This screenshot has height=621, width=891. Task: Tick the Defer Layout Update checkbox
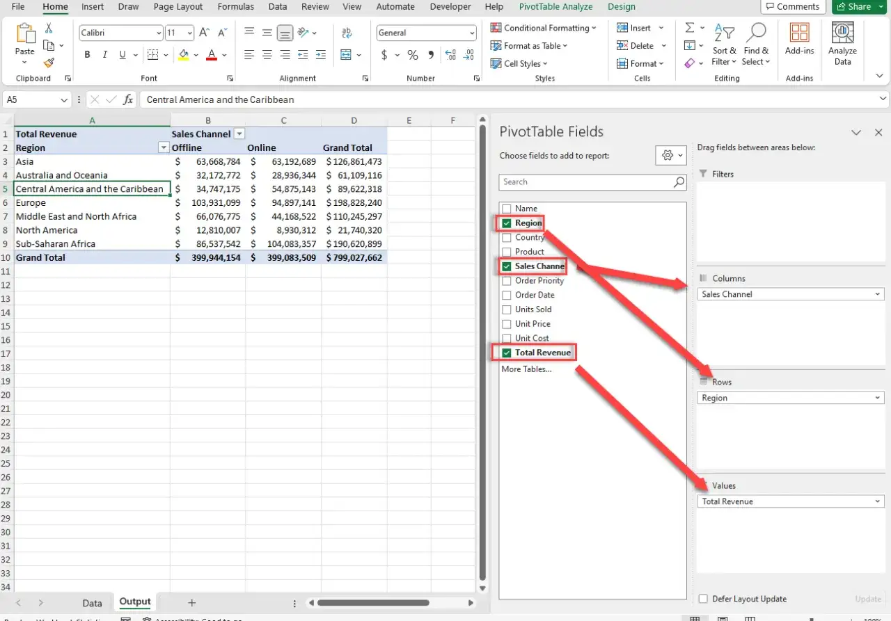coord(703,599)
